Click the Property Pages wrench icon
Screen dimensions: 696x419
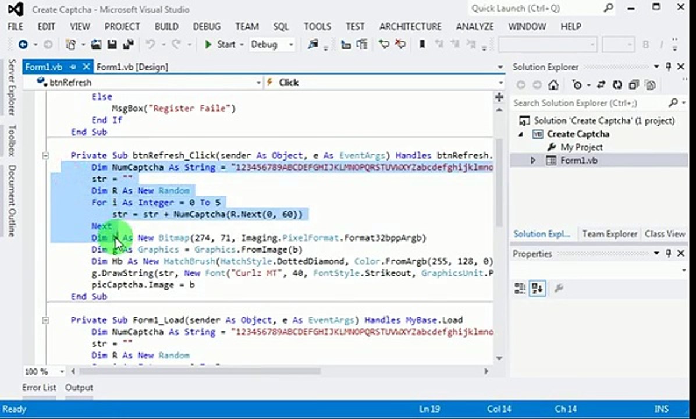click(x=559, y=289)
